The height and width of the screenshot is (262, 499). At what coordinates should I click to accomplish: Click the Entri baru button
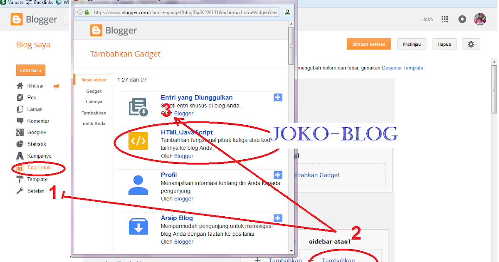point(30,70)
